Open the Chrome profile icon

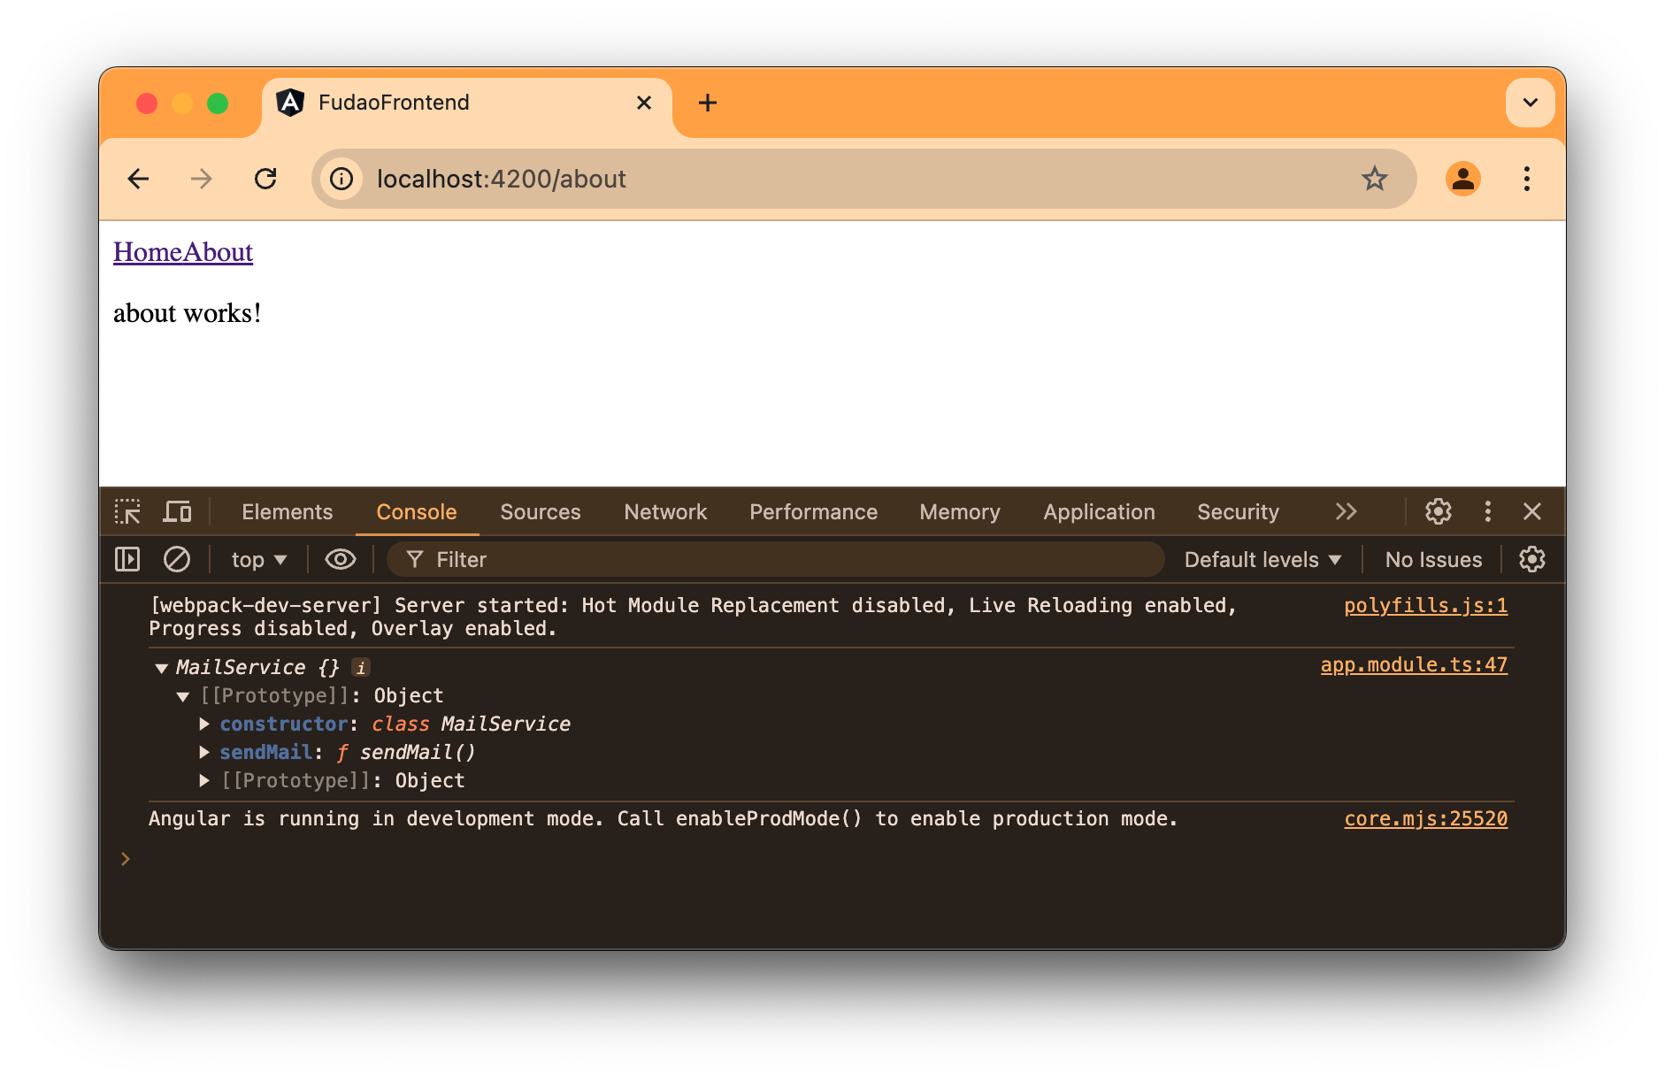click(1463, 179)
